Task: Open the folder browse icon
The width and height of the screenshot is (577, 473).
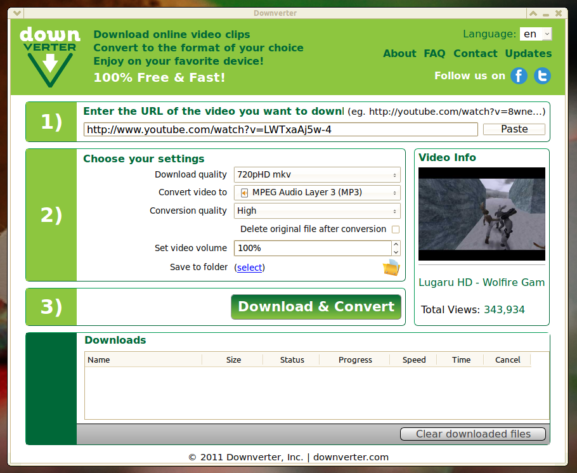Action: 391,267
